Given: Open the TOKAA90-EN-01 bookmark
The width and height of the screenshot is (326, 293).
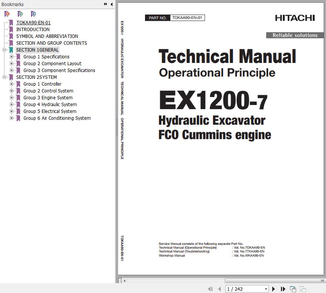Looking at the screenshot, I should tap(33, 23).
